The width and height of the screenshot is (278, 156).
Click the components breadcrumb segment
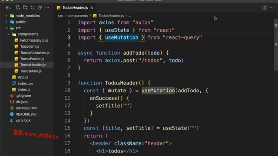(77, 16)
